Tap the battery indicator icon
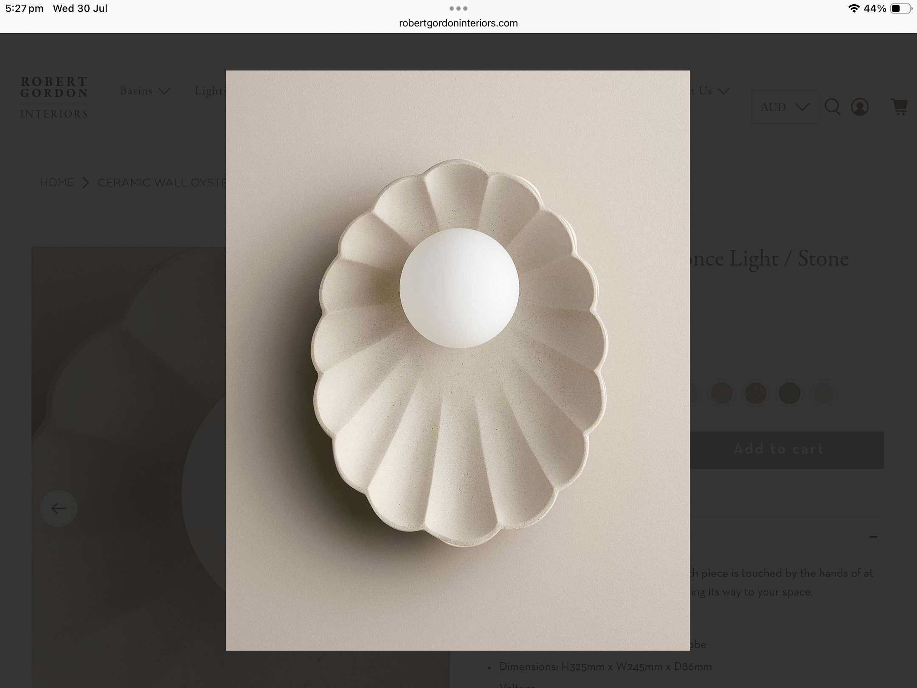The height and width of the screenshot is (688, 917). [901, 8]
